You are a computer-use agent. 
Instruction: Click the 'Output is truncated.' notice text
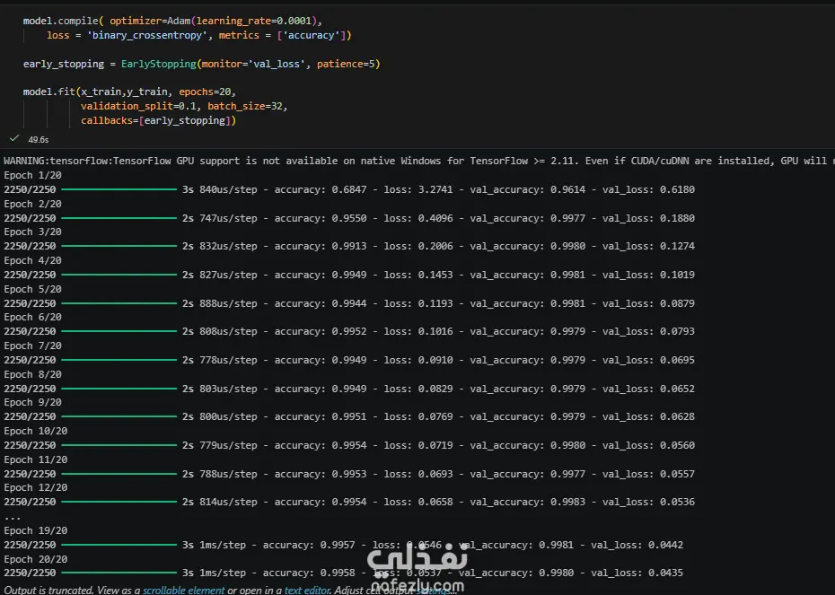pyautogui.click(x=48, y=590)
